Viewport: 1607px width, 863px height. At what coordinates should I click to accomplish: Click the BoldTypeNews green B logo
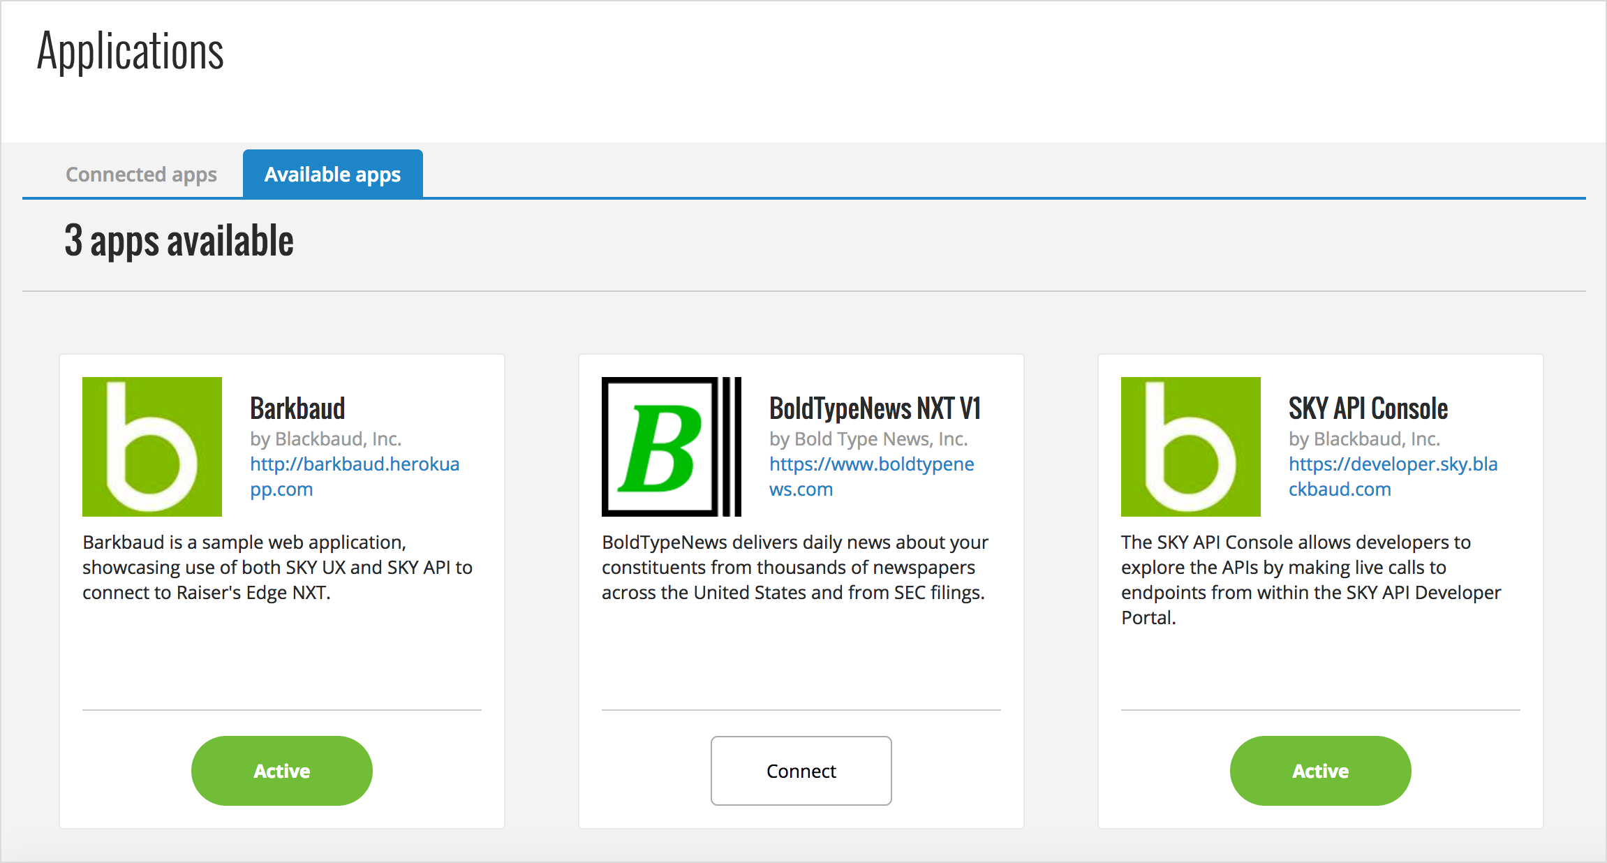pos(672,447)
